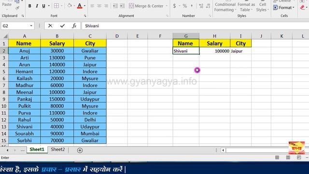Click the Clear eraser icon

point(302,8)
